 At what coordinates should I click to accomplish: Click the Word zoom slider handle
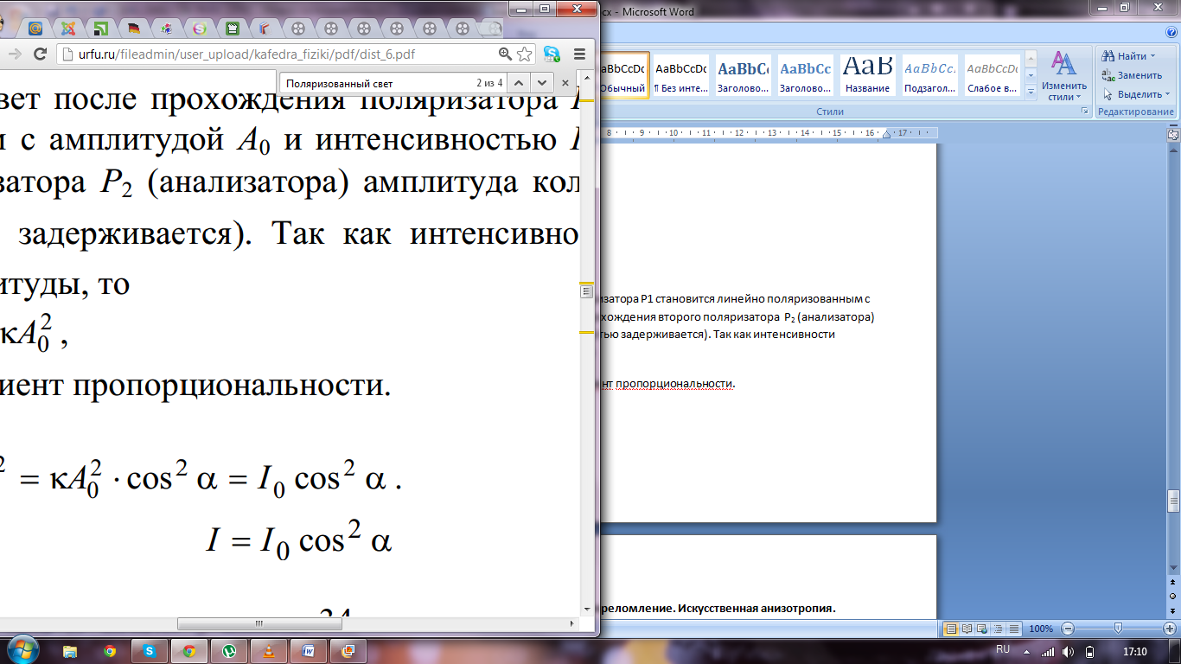click(1118, 629)
